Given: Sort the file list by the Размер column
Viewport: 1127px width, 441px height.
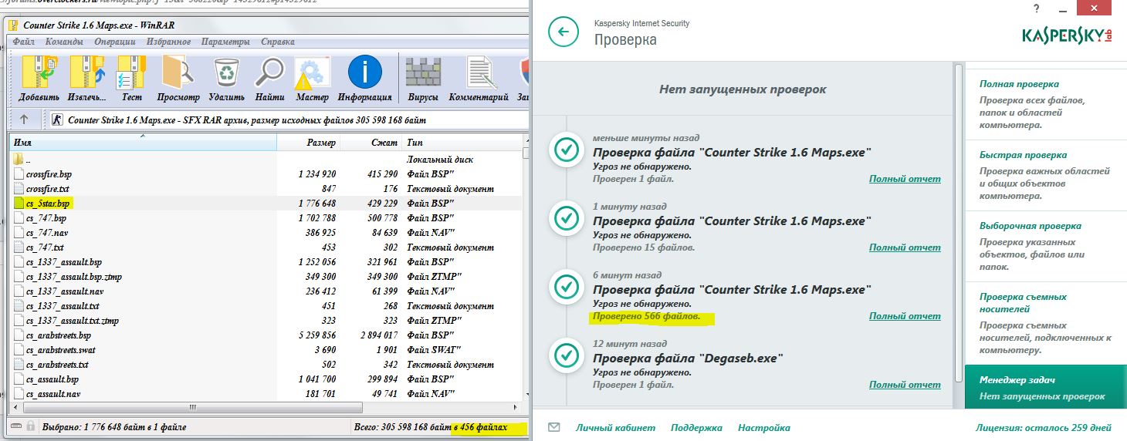Looking at the screenshot, I should [307, 143].
